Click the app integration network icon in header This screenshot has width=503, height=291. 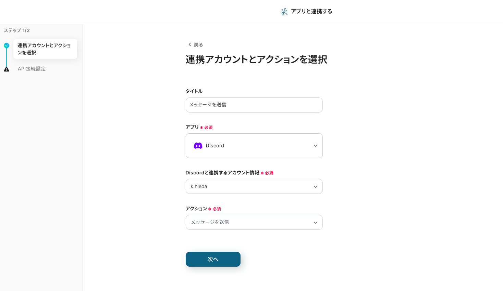coord(284,12)
